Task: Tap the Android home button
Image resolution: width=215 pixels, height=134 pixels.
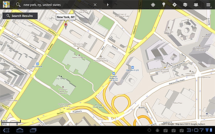Action: 20,130
